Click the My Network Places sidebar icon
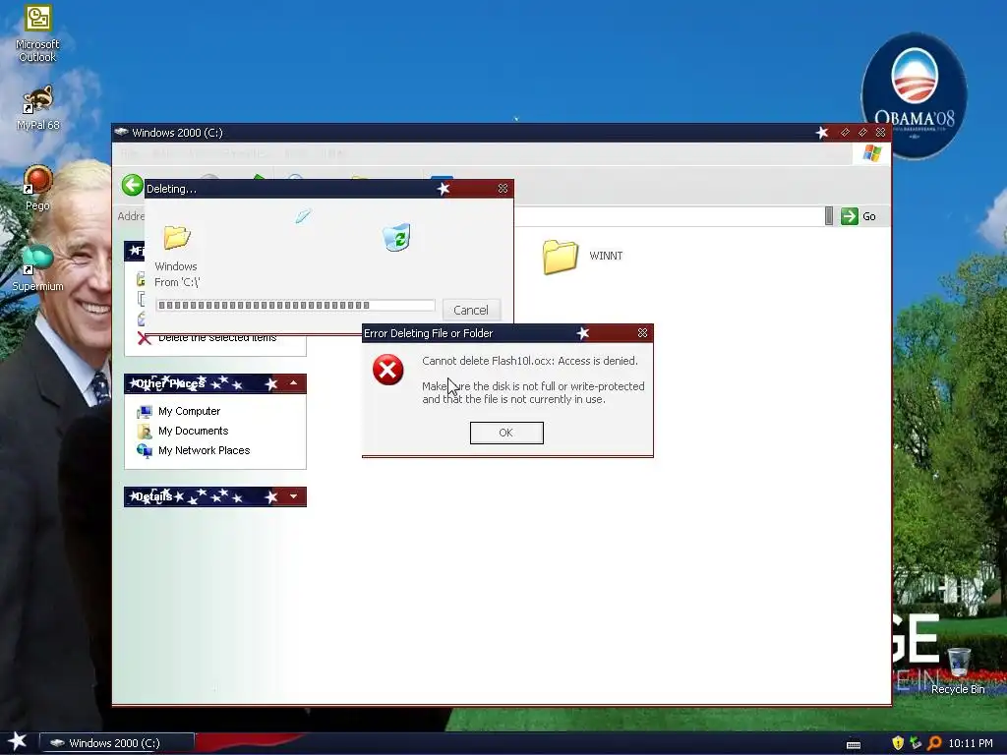This screenshot has width=1007, height=755. click(x=145, y=450)
